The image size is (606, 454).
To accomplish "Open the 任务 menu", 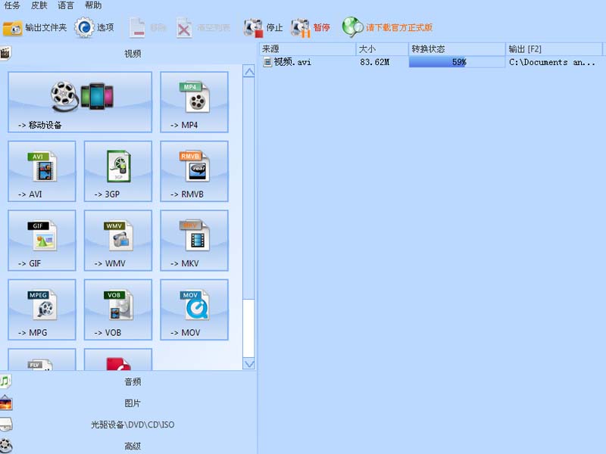I will pos(14,5).
